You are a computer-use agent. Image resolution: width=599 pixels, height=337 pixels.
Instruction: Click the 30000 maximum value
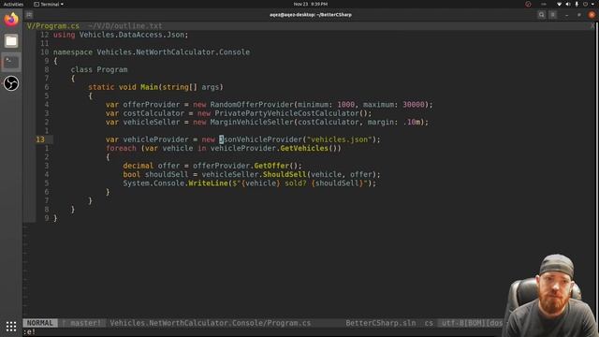414,105
